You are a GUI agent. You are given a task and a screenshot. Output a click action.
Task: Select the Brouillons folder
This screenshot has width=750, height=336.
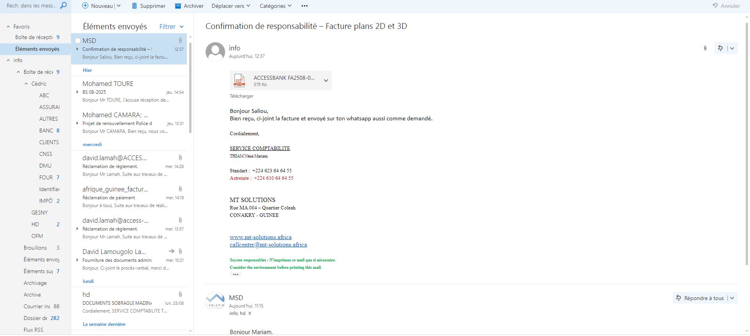pos(35,248)
